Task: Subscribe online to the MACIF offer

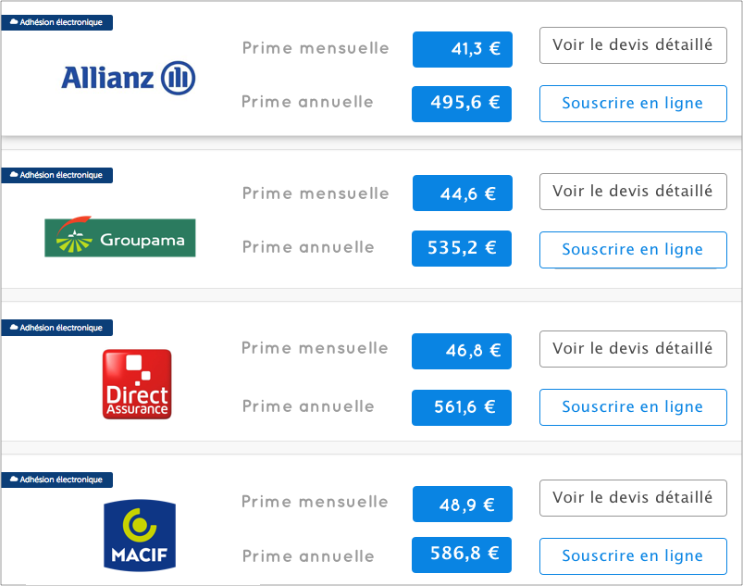Action: click(632, 555)
